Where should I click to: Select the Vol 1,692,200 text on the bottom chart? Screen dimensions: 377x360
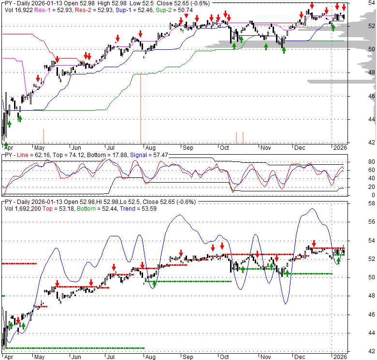tap(23, 210)
